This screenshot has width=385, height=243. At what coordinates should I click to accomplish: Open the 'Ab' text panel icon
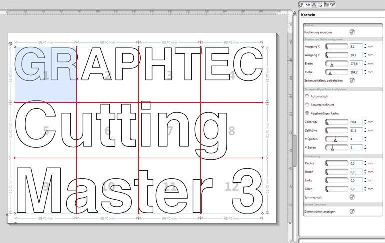tap(307, 4)
